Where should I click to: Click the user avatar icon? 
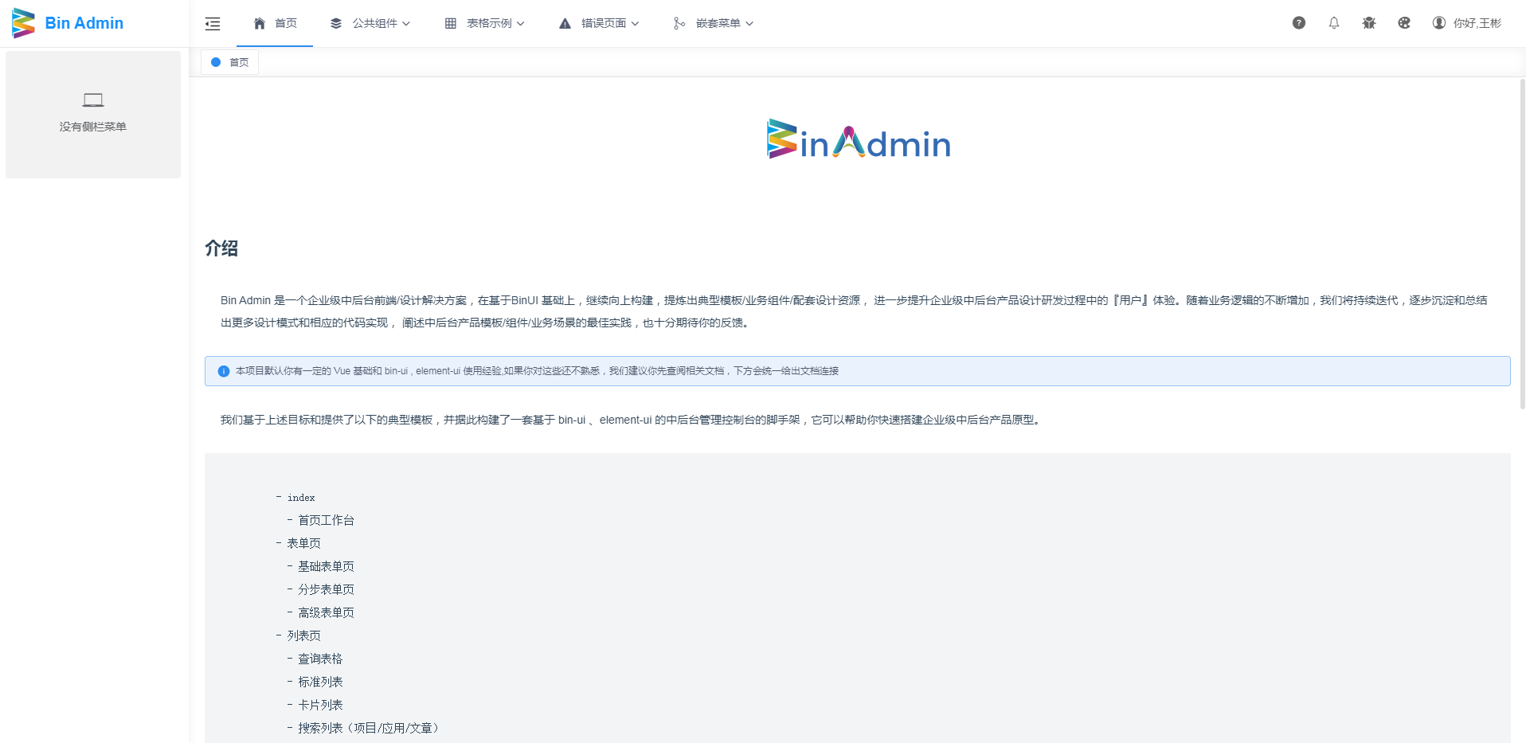[x=1439, y=23]
